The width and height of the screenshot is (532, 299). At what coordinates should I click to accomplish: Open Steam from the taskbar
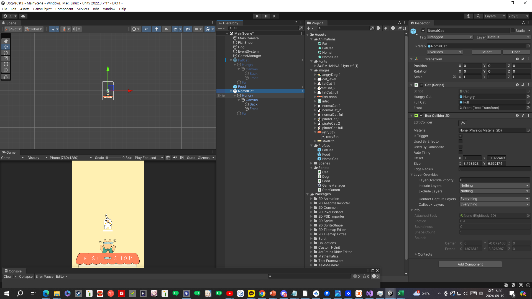78,293
